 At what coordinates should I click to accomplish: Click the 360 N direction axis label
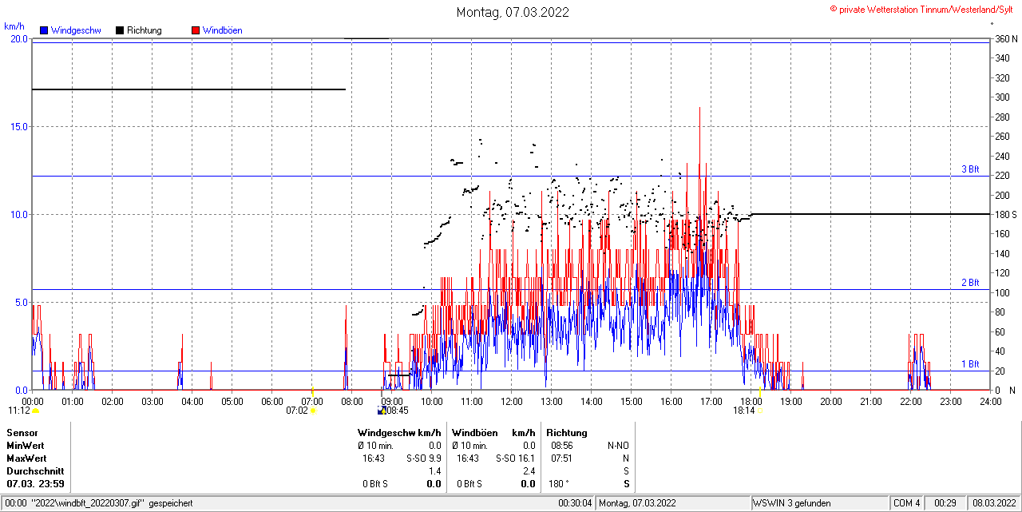[x=1006, y=38]
